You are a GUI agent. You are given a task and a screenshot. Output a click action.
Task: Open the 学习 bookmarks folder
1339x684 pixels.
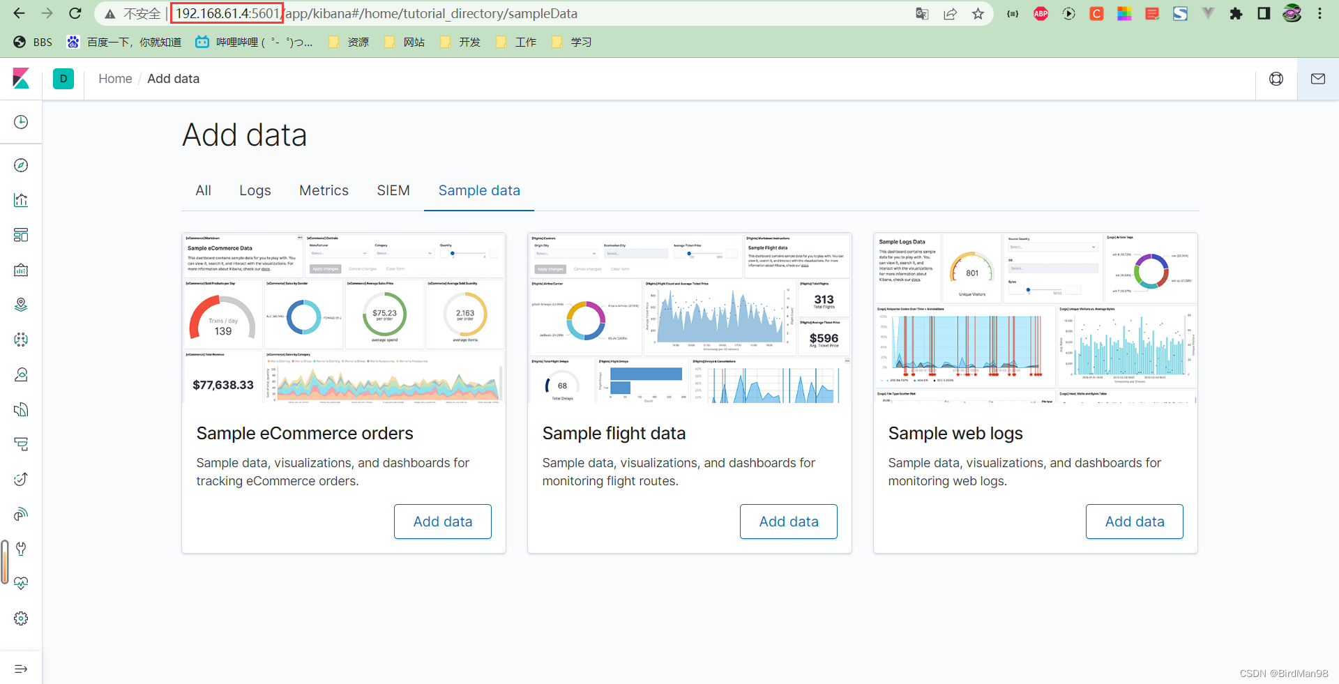(572, 42)
